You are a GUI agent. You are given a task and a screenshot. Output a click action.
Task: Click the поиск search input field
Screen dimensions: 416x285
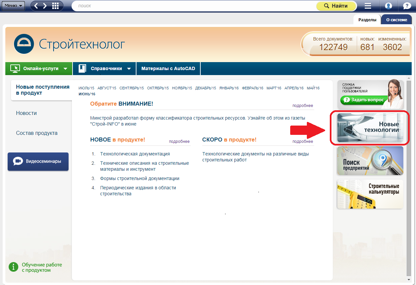193,6
